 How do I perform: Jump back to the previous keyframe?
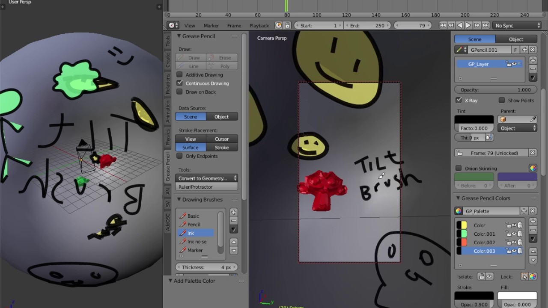(451, 25)
